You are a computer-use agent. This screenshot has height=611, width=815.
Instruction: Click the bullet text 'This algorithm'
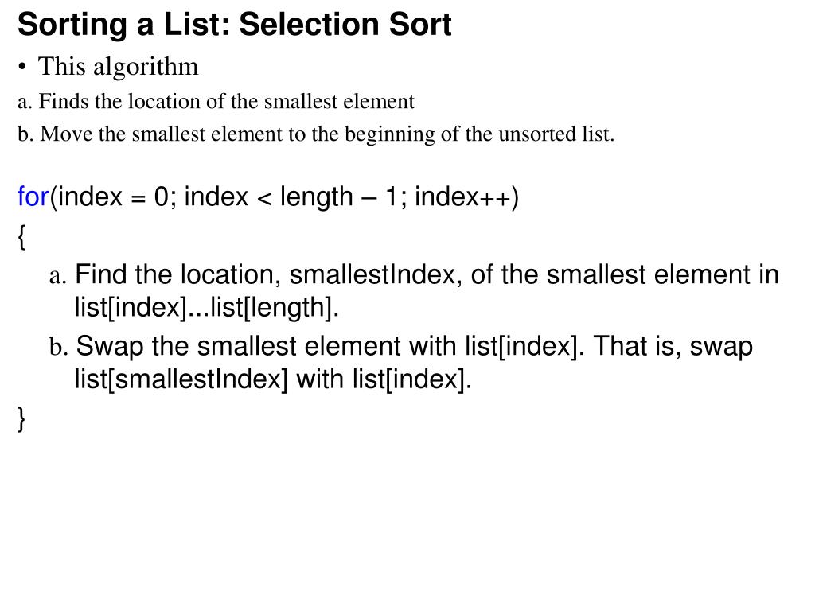click(x=118, y=67)
